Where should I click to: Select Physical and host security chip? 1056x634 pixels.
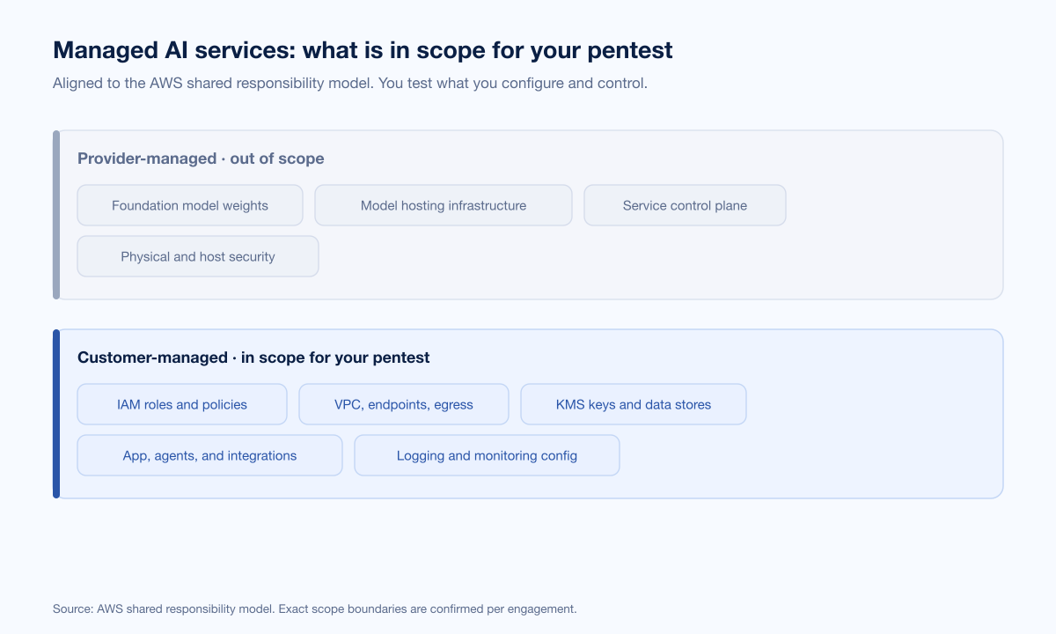coord(198,256)
